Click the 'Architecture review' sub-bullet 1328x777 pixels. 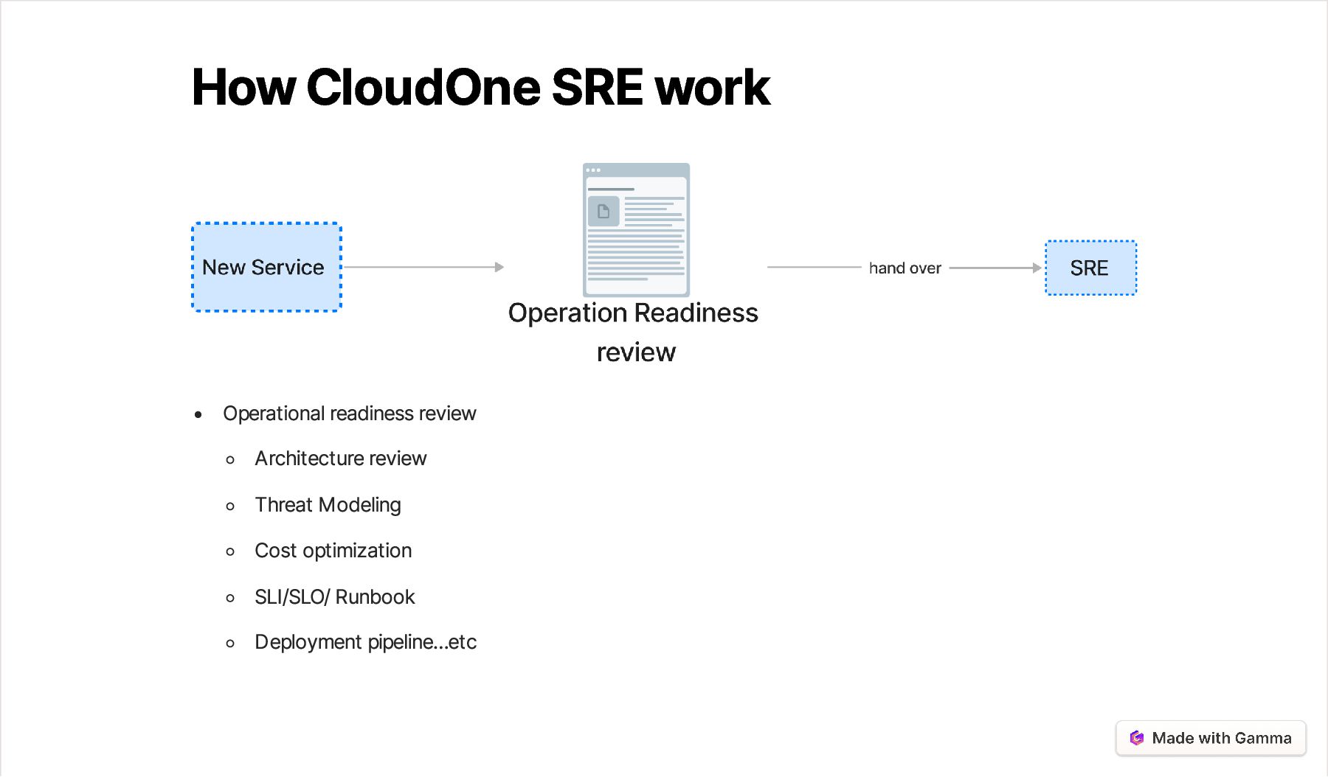(x=341, y=459)
